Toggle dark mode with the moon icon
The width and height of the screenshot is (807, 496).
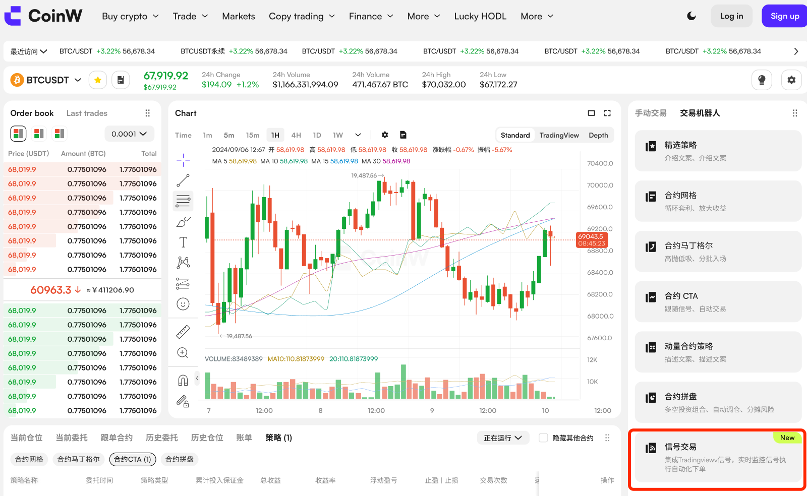pos(691,16)
